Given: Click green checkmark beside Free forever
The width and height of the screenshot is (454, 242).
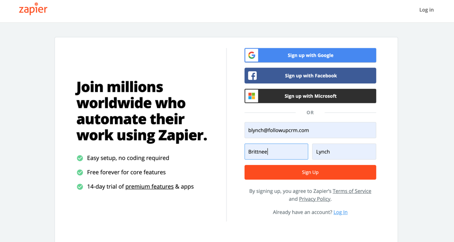Looking at the screenshot, I should [80, 173].
